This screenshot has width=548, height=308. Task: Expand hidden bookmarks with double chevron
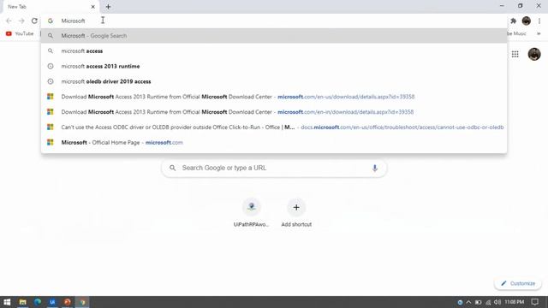pyautogui.click(x=539, y=33)
